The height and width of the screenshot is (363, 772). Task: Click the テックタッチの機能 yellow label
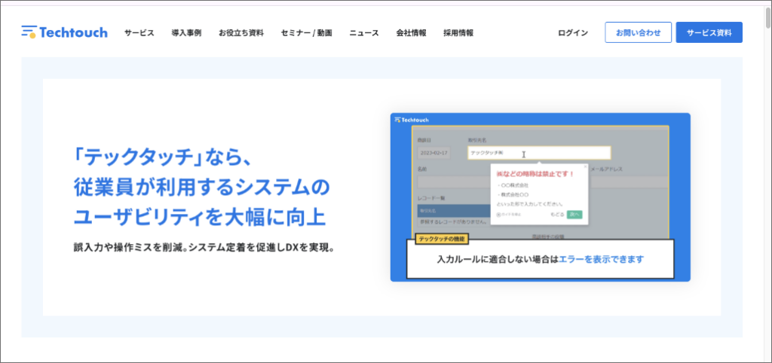pos(442,239)
